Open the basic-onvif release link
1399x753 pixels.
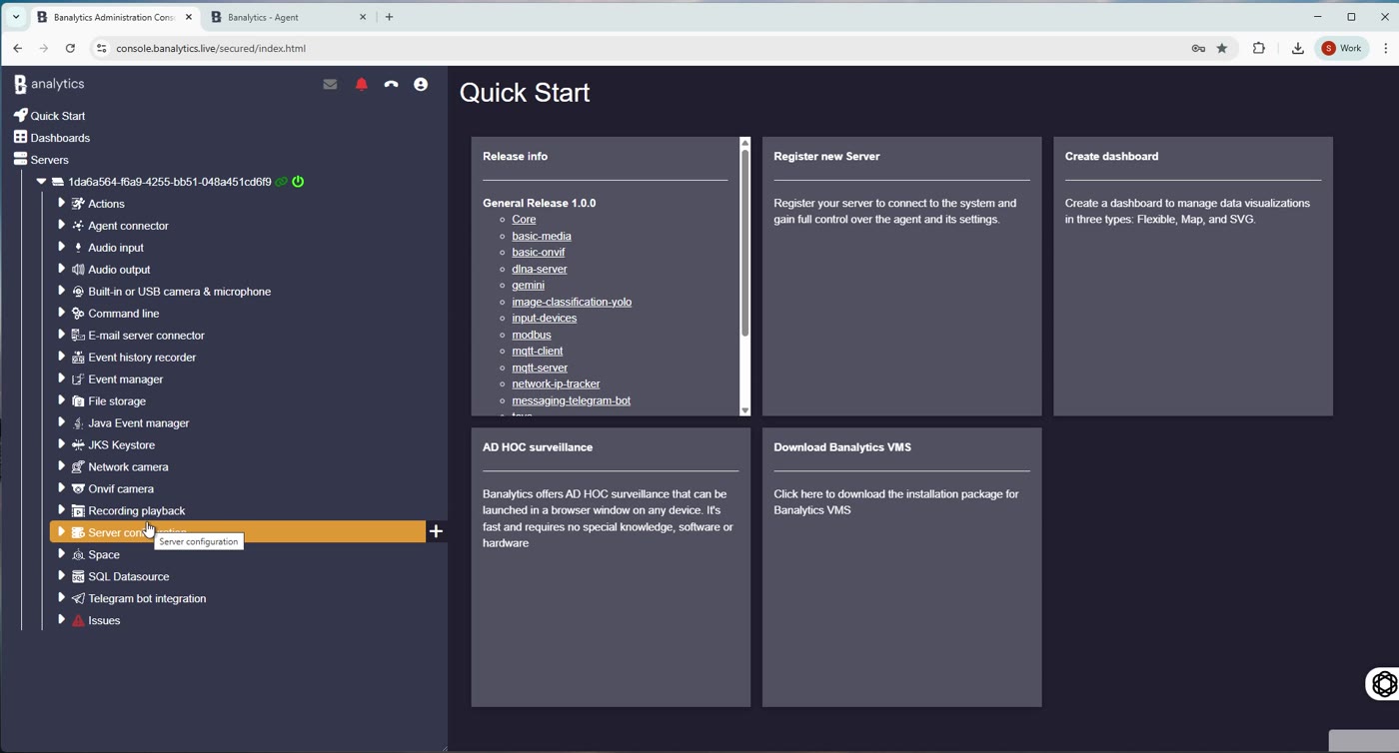tap(539, 253)
